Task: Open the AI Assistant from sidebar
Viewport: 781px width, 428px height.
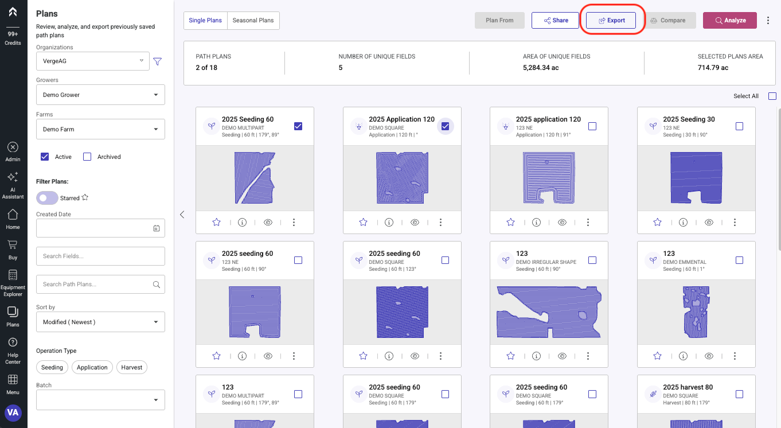Action: [13, 184]
